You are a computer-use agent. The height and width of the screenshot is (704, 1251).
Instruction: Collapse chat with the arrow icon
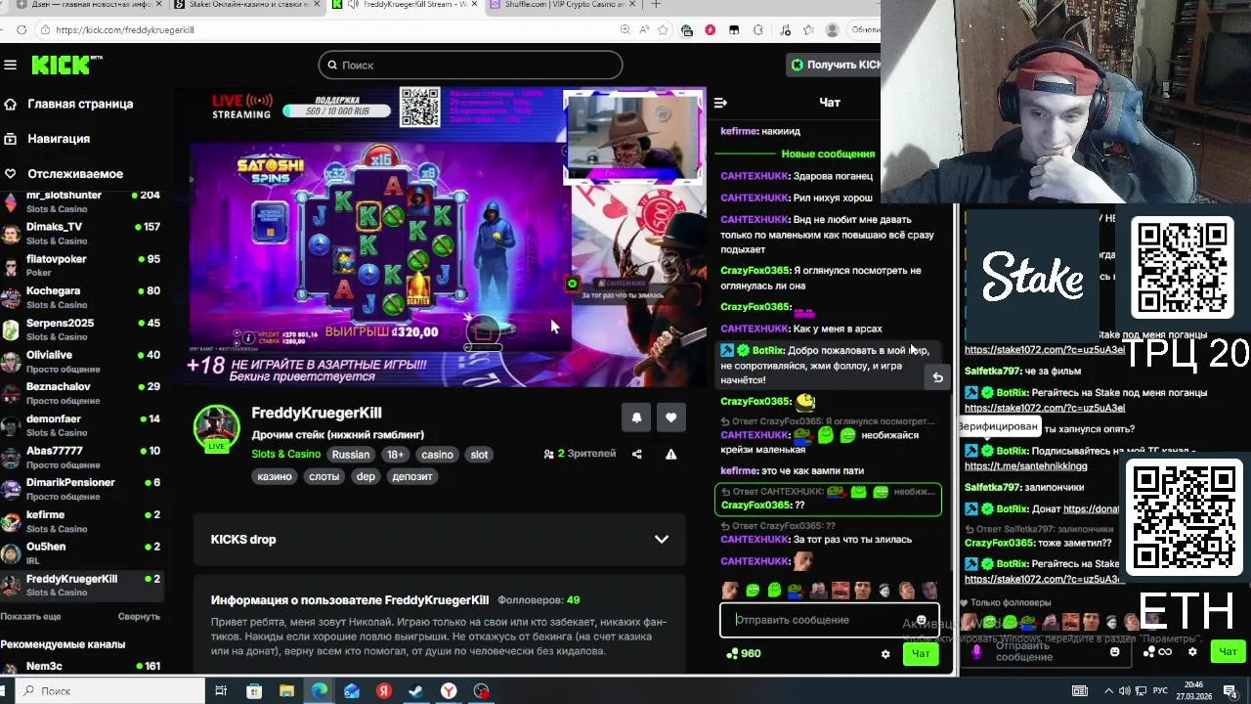click(x=720, y=103)
